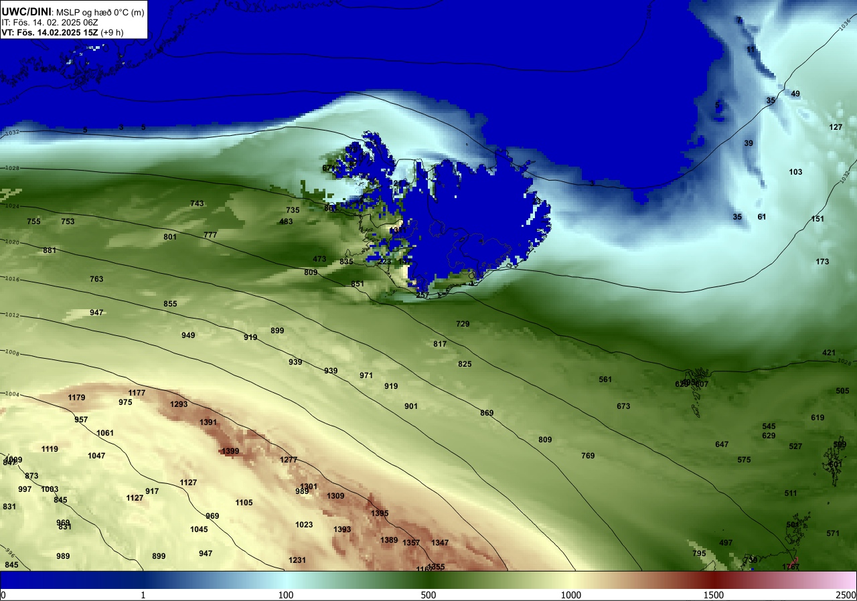Click the colorbar label '2500'
This screenshot has width=857, height=601.
point(846,595)
